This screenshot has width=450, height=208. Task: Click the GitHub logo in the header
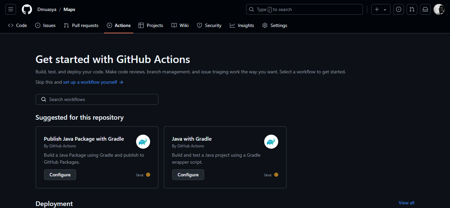[x=27, y=9]
